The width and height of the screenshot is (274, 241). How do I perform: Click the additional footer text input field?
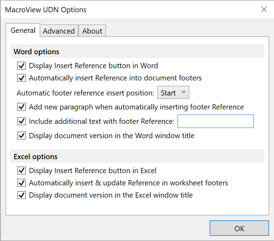(x=216, y=121)
